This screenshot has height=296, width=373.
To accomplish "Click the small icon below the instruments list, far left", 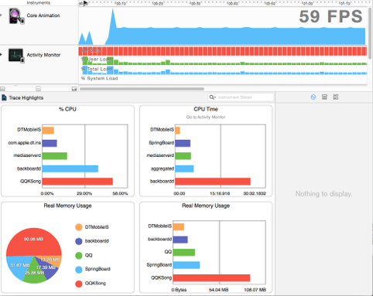I will (x=2, y=89).
